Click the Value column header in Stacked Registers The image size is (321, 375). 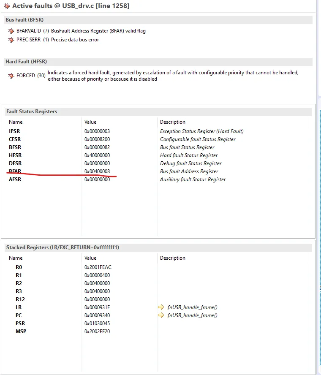(90, 258)
